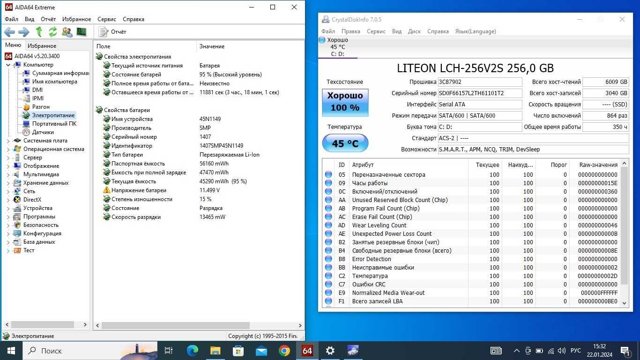Click the Атрибут column header in CrystalDiskInfo
The height and width of the screenshot is (360, 640).
pos(408,165)
